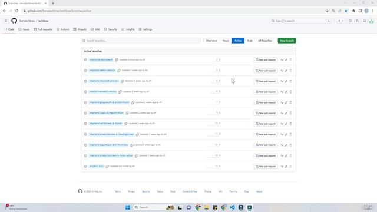Delete the googleauth branch
The image size is (377, 212).
point(290,102)
